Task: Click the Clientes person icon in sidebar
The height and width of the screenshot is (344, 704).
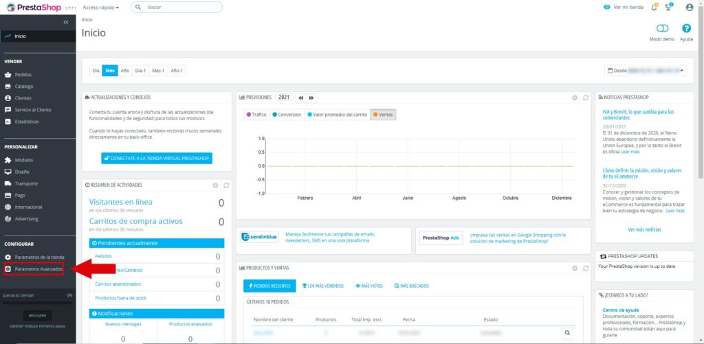Action: tap(8, 98)
